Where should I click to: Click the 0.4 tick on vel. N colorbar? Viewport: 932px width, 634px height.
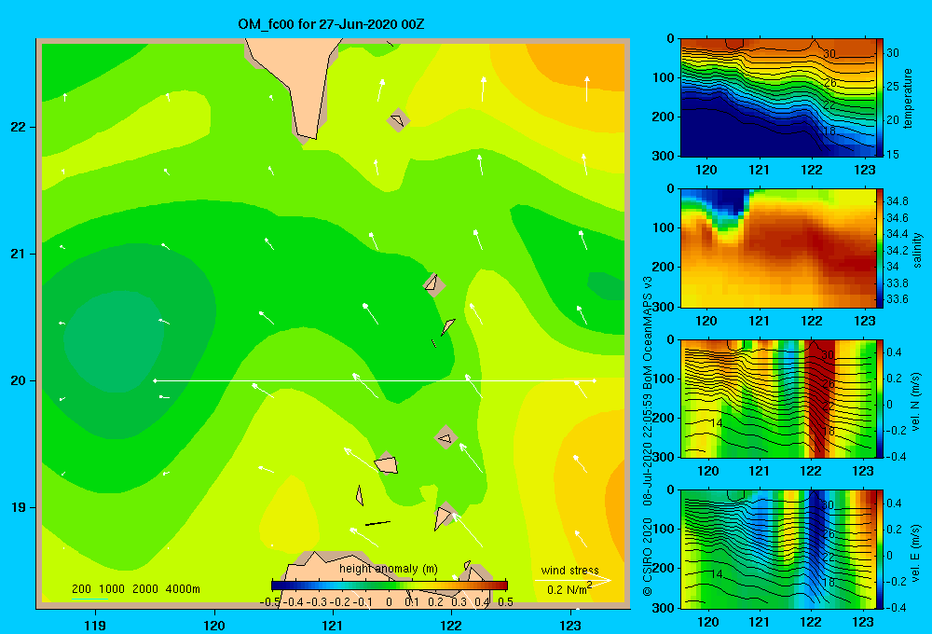[895, 352]
